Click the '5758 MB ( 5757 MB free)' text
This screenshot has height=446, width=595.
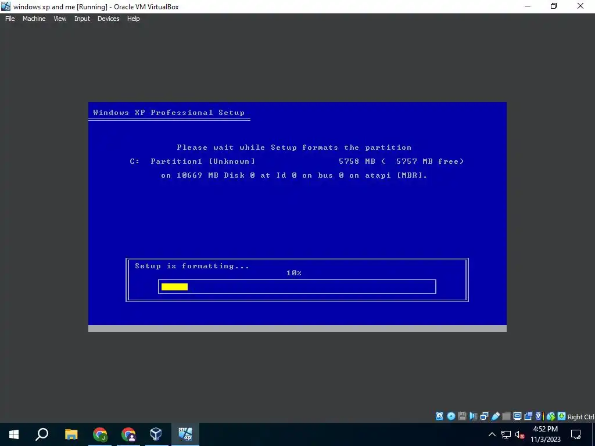coord(401,161)
